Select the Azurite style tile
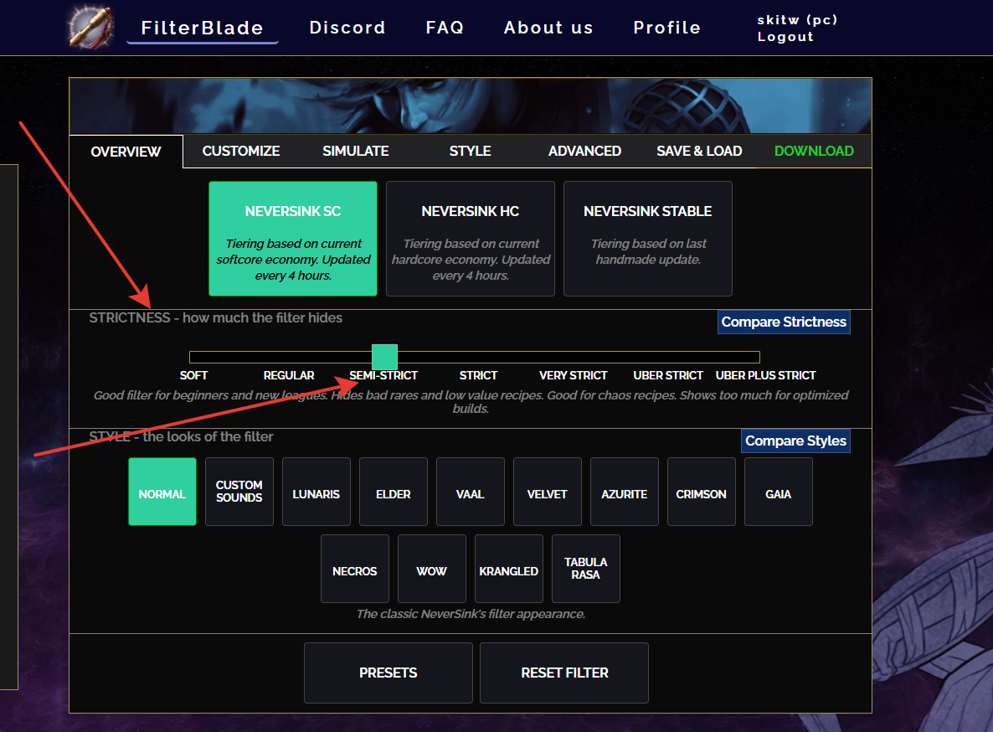The width and height of the screenshot is (993, 732). 625,492
